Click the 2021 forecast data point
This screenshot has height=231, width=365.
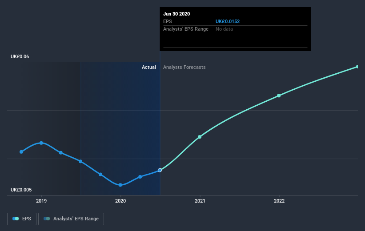tap(200, 137)
